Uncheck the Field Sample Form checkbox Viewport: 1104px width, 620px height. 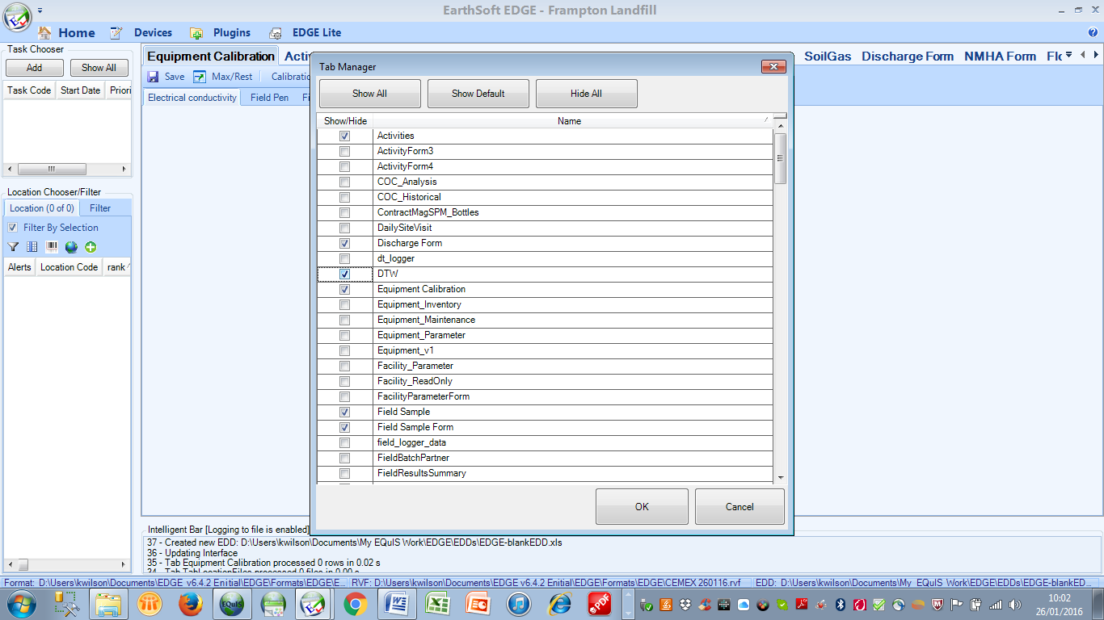[x=344, y=427]
